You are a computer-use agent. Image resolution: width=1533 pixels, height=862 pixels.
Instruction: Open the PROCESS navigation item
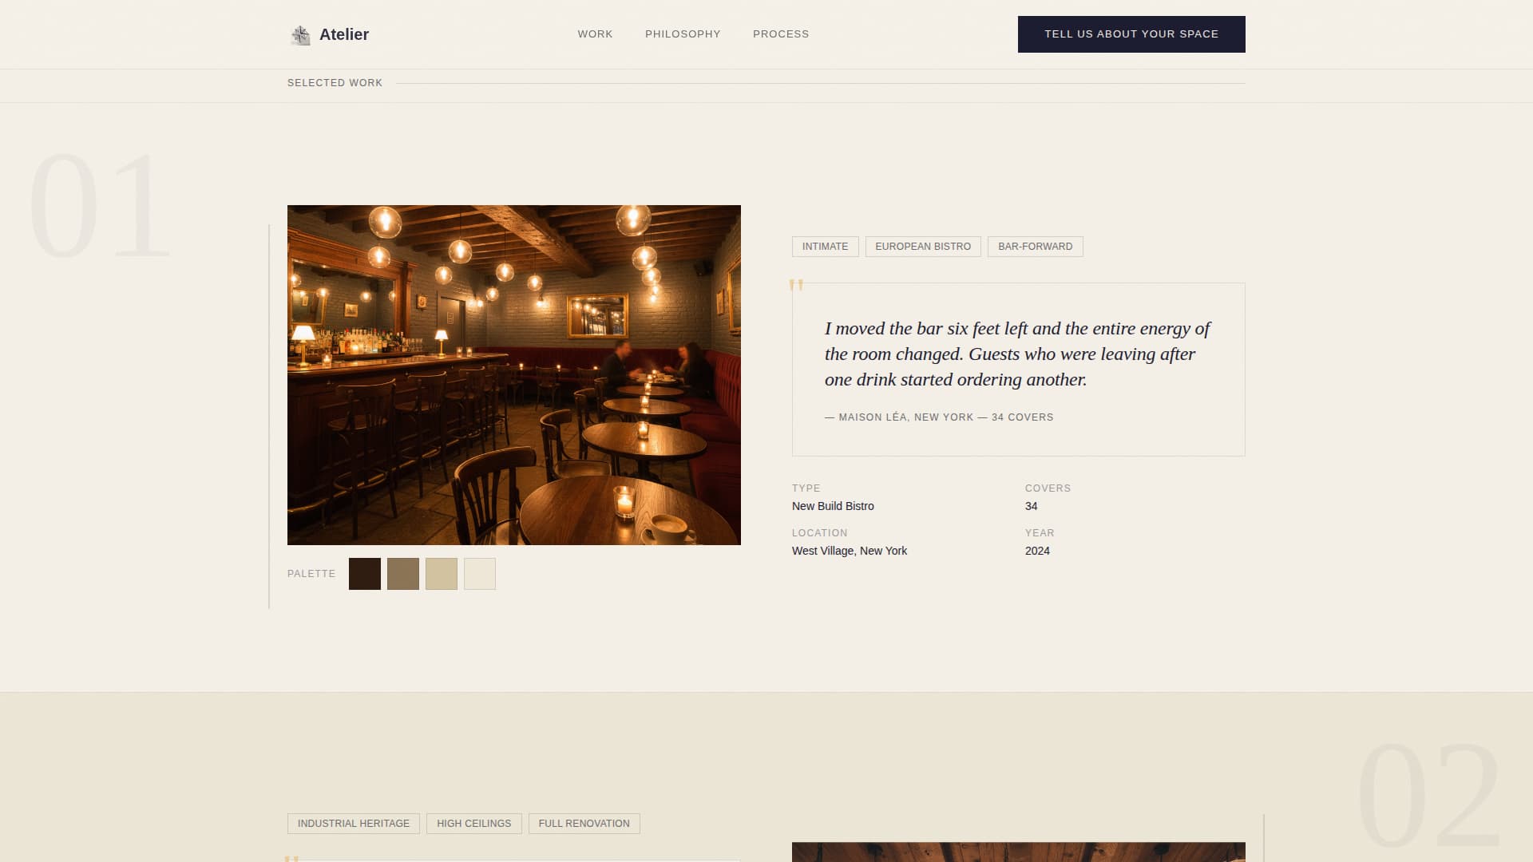click(780, 34)
